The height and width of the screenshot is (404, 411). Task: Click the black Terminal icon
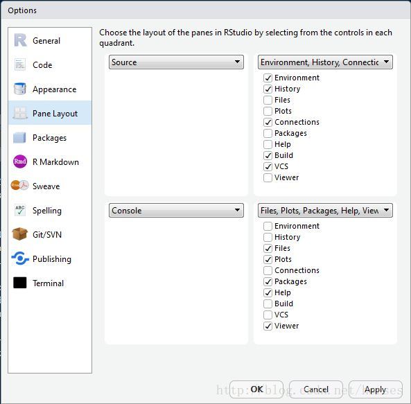(x=20, y=283)
